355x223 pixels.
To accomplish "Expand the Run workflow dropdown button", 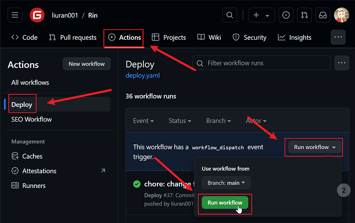I will coord(313,147).
